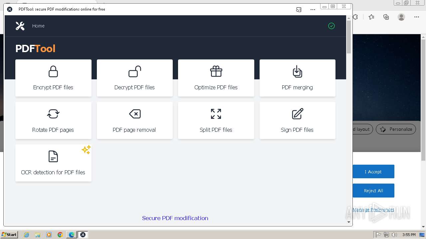Open the OCR detection document icon
Viewport: 426px width, 239px height.
[x=53, y=156]
